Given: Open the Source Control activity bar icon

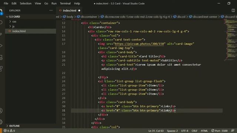Looking at the screenshot, I should pos(1,34).
